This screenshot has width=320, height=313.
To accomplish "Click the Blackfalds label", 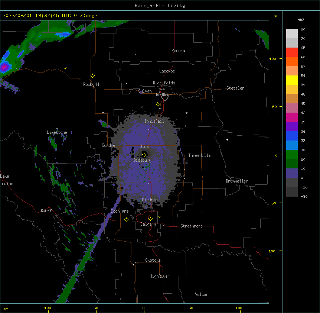I will (164, 83).
